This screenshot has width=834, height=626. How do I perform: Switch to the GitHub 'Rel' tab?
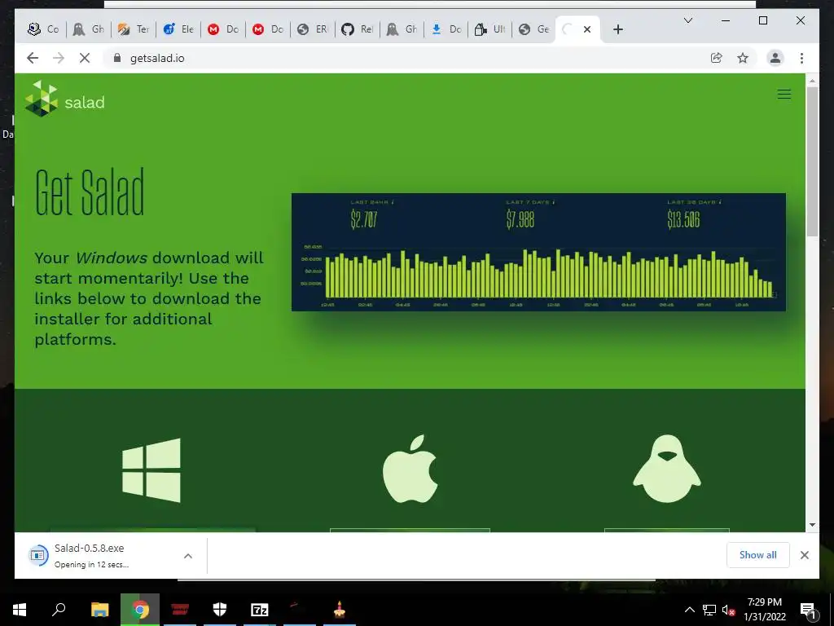point(357,29)
